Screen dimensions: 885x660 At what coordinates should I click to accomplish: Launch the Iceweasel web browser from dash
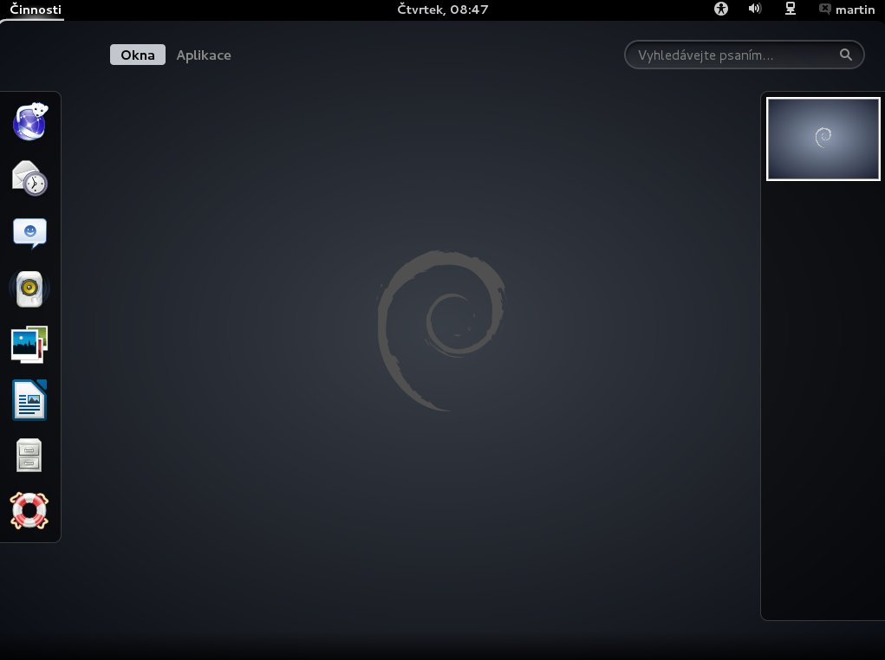[30, 121]
